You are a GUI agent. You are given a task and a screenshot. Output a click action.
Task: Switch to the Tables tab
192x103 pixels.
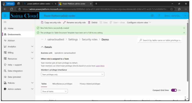(44, 84)
